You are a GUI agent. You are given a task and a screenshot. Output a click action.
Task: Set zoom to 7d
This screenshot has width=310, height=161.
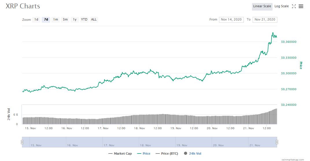point(46,20)
